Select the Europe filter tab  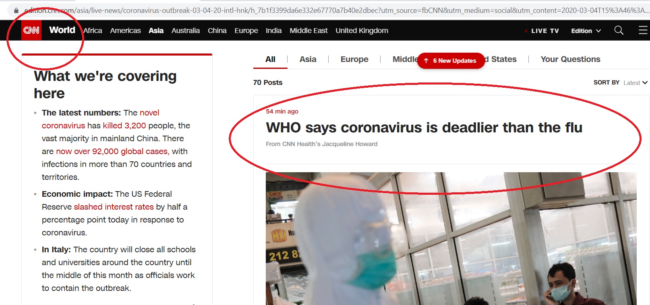[354, 59]
